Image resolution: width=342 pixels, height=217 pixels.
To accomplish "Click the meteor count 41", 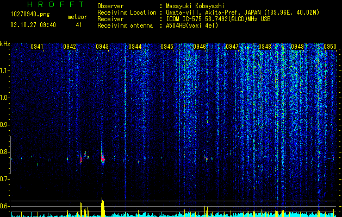I will (x=79, y=25).
